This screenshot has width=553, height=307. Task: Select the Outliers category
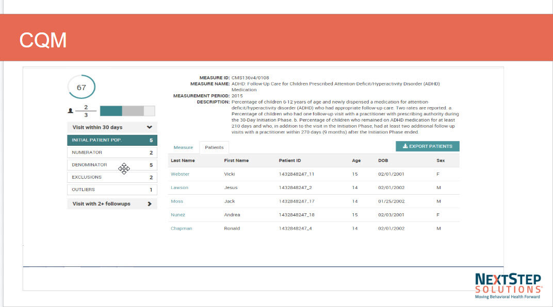(x=112, y=190)
